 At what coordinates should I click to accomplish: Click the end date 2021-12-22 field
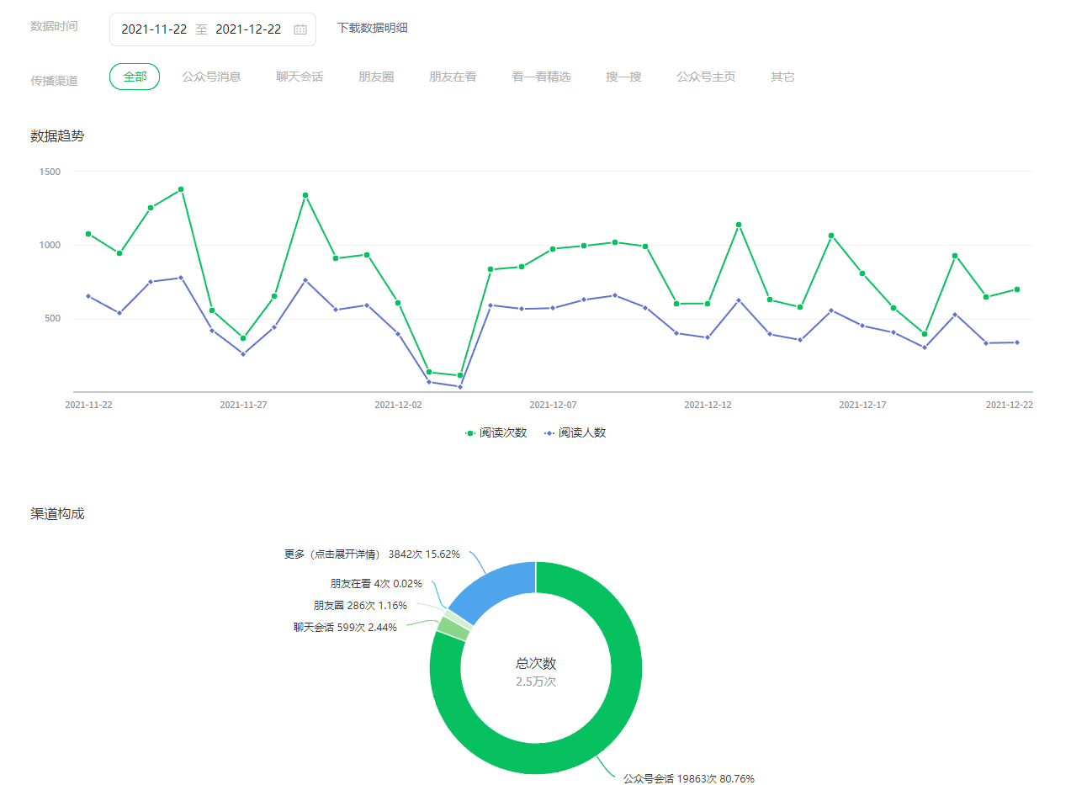[x=248, y=29]
